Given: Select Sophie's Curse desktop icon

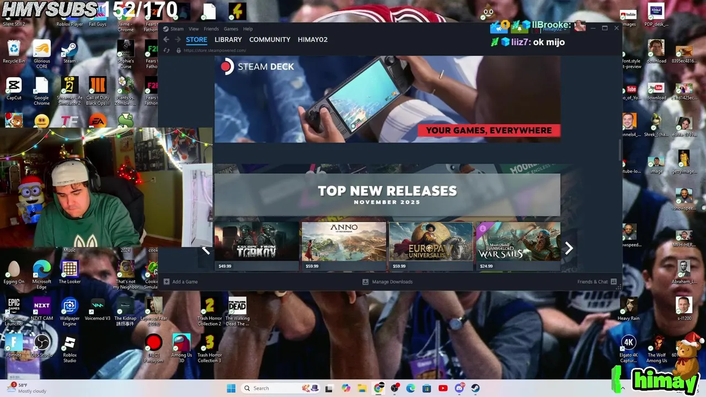Looking at the screenshot, I should tap(125, 55).
